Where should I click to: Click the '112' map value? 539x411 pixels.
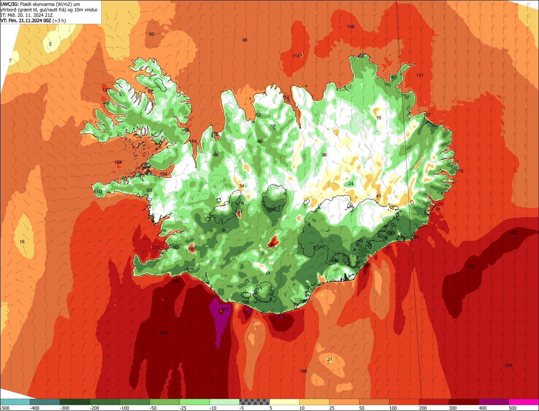pos(286,97)
